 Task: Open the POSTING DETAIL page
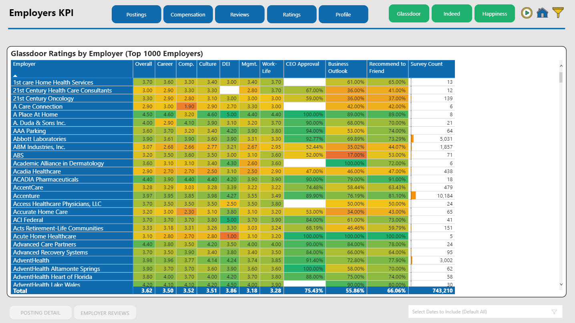(40, 312)
